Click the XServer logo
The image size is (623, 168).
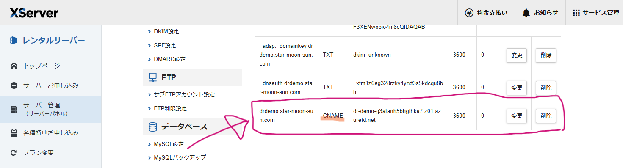pyautogui.click(x=34, y=13)
